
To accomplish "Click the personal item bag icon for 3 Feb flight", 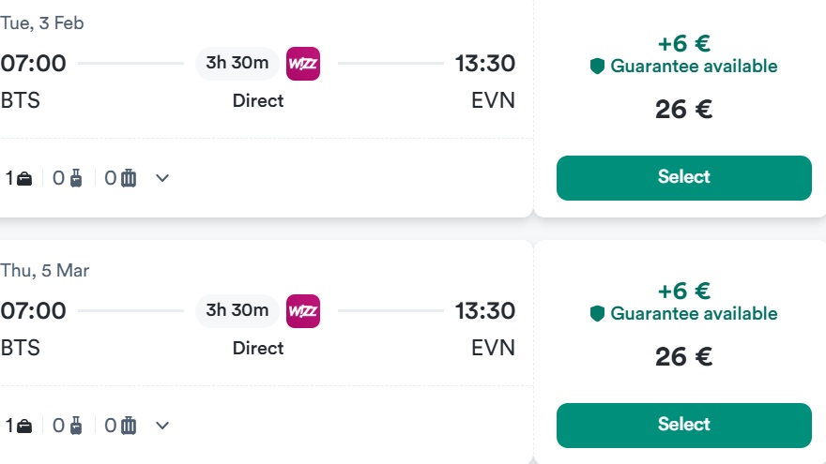I will [x=24, y=178].
